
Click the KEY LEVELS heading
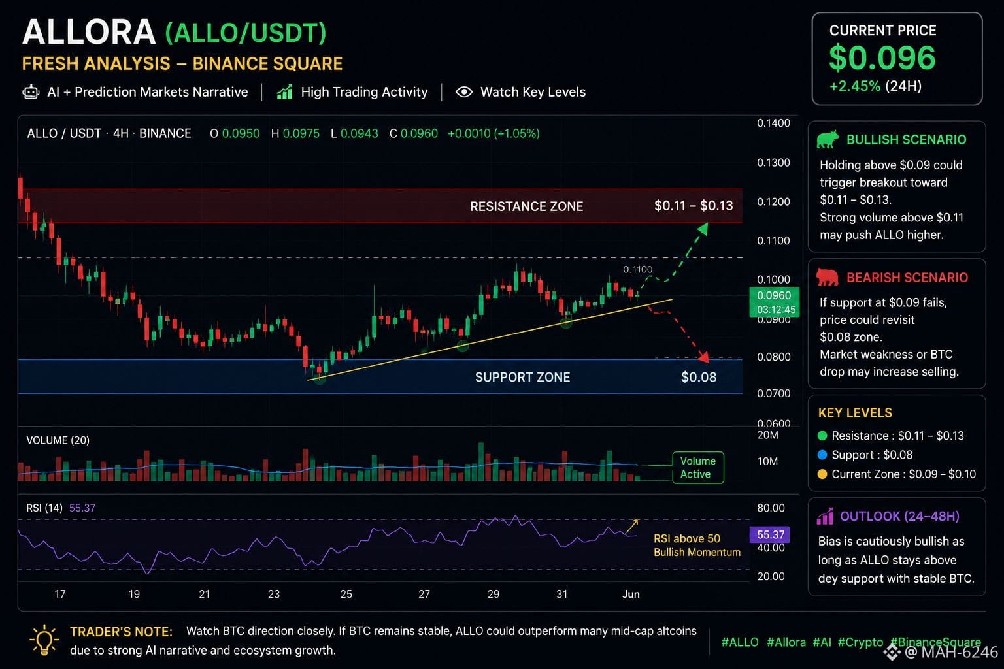pos(855,413)
